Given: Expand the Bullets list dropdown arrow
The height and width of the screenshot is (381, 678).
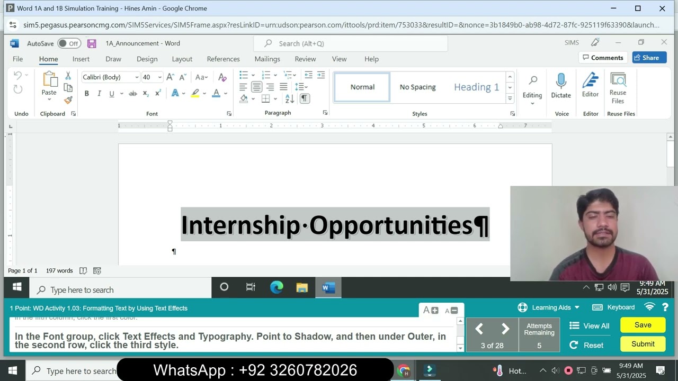Looking at the screenshot, I should coord(253,75).
